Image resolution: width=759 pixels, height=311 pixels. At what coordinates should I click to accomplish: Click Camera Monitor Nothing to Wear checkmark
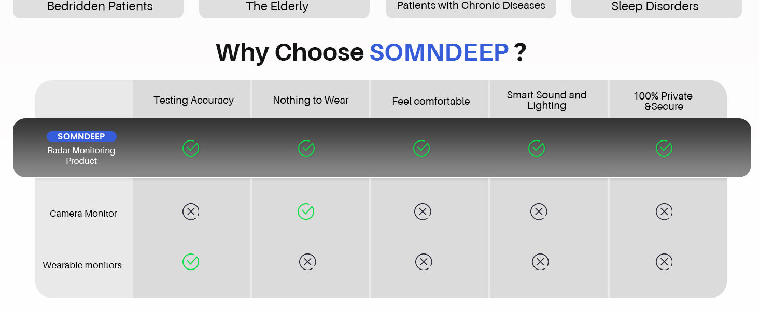306,211
